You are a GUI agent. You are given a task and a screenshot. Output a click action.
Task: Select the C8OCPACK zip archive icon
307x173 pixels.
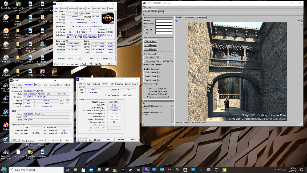(42, 18)
